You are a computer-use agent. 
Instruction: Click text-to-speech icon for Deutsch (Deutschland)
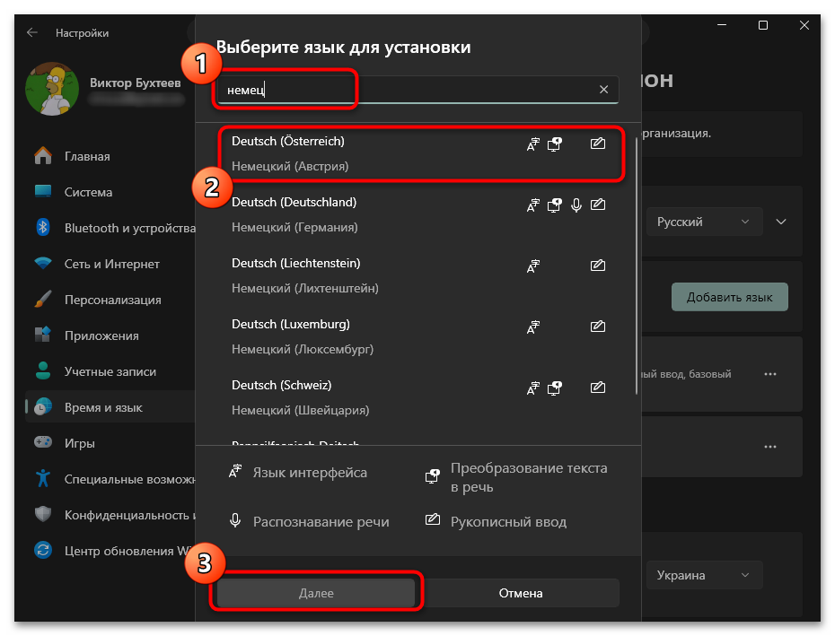(x=555, y=205)
